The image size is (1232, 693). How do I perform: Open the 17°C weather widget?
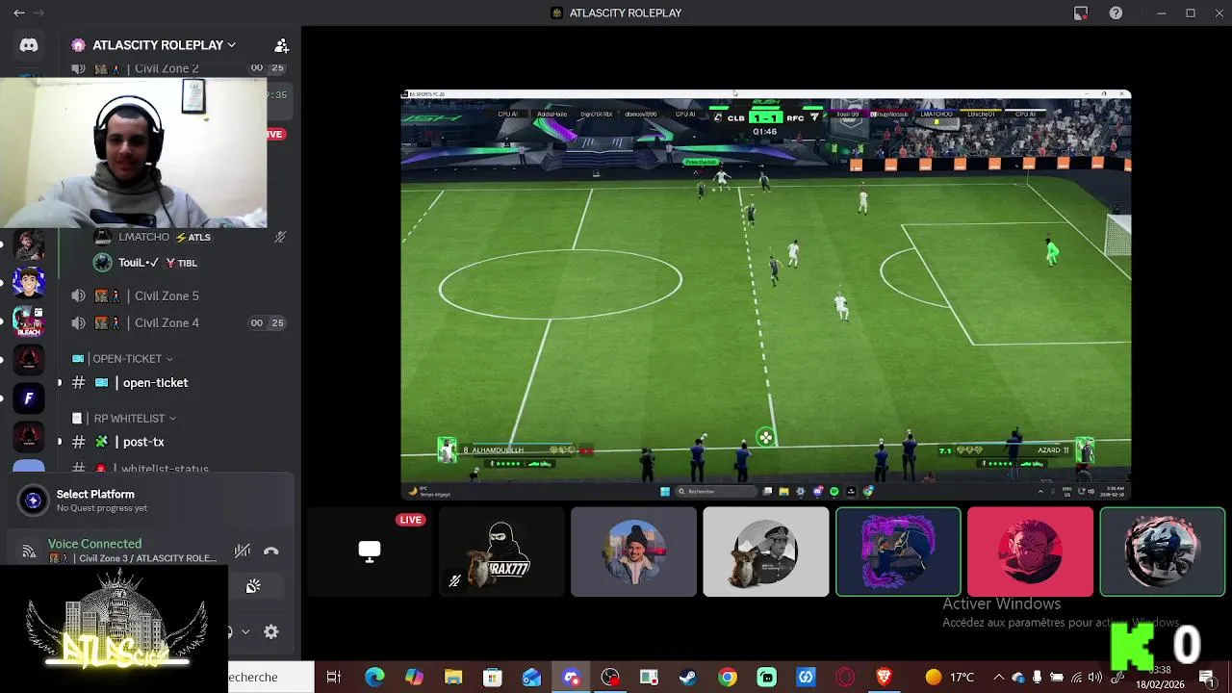click(x=950, y=677)
